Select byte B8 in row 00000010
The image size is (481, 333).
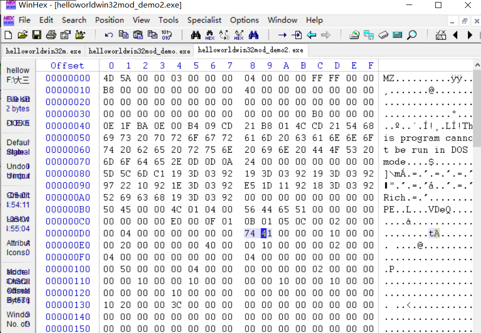[x=108, y=90]
